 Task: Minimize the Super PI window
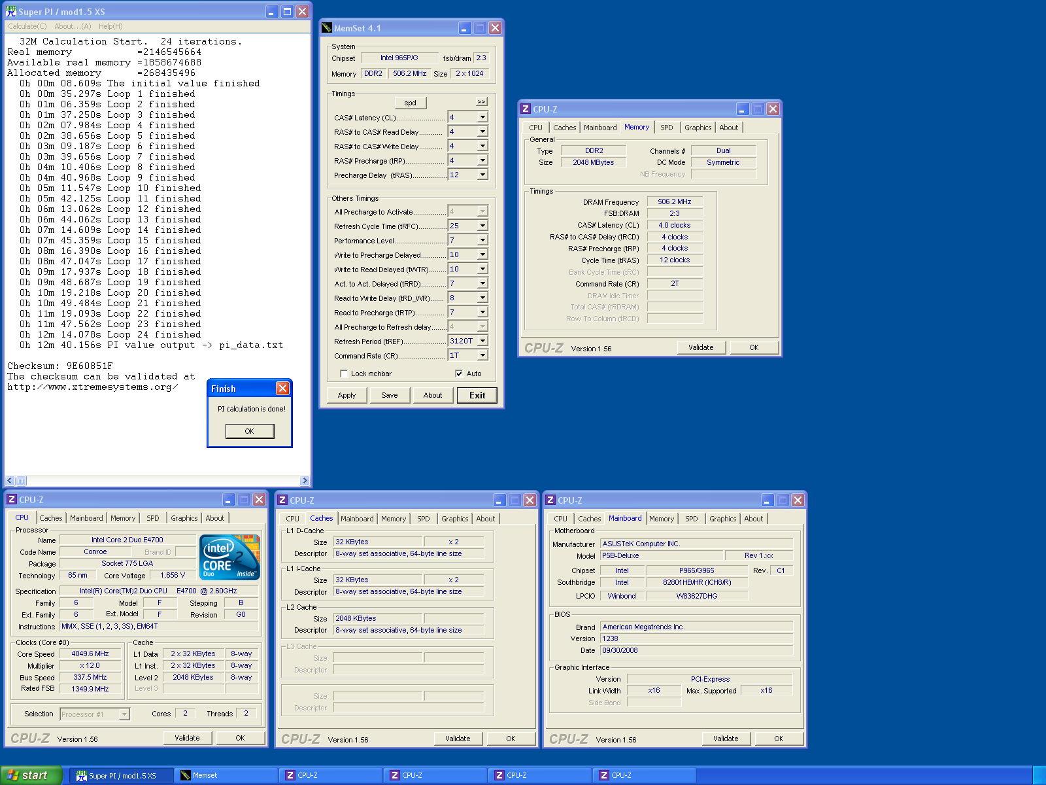(x=271, y=12)
